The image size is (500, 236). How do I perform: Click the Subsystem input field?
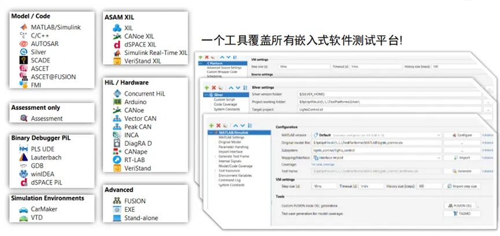point(377,150)
